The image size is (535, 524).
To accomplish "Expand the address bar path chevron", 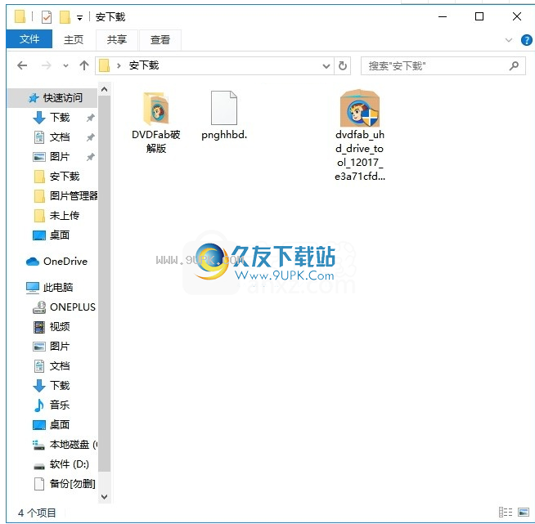I will coord(119,65).
